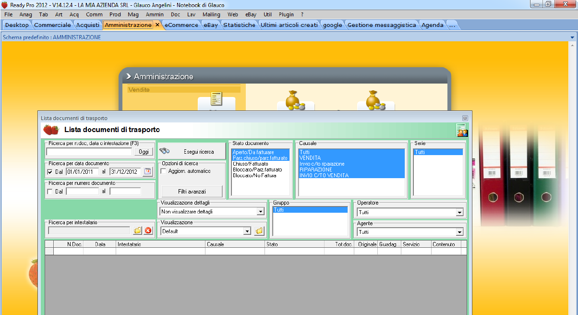The width and height of the screenshot is (578, 315).
Task: Click the close X on Amministrazione tab
Action: click(x=157, y=25)
